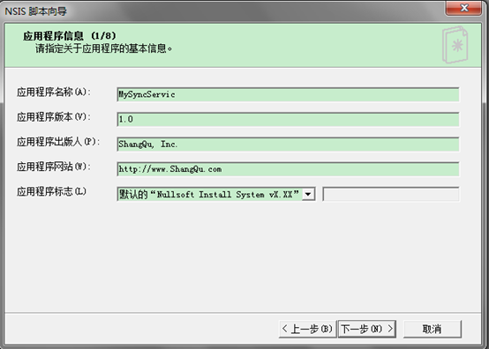Cancel the wizard with 取消
Image resolution: width=489 pixels, height=349 pixels.
pos(432,329)
